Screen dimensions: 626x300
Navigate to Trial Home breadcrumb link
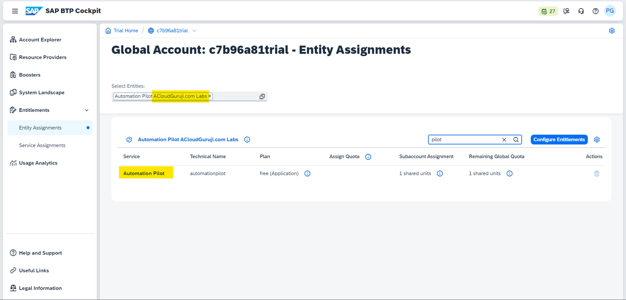pos(126,31)
